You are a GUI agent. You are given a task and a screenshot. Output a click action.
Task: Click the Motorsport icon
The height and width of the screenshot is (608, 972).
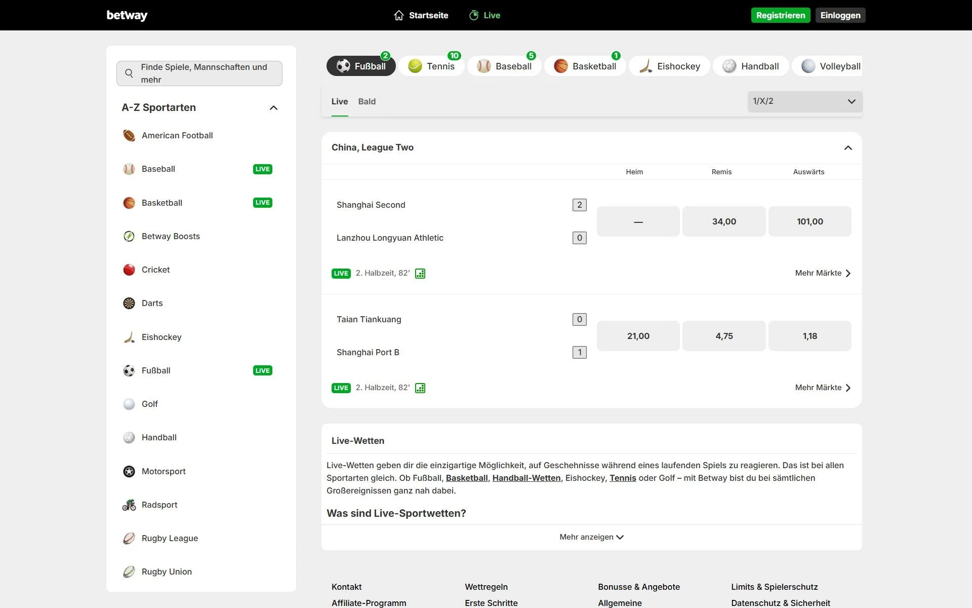(129, 471)
